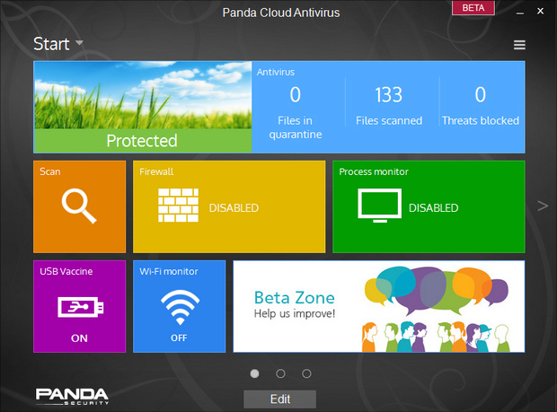Click the Start heading
The image size is (557, 412).
(51, 44)
